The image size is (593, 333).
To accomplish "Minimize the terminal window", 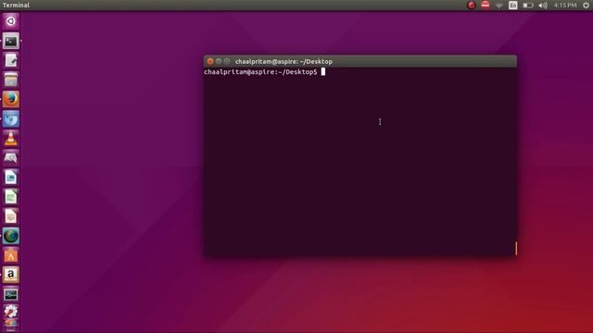I will click(219, 61).
